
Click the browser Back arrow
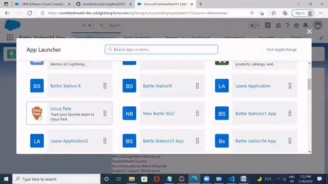(x=7, y=13)
